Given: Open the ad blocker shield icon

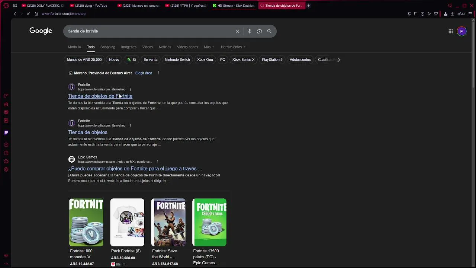Looking at the screenshot, I should pos(422,14).
